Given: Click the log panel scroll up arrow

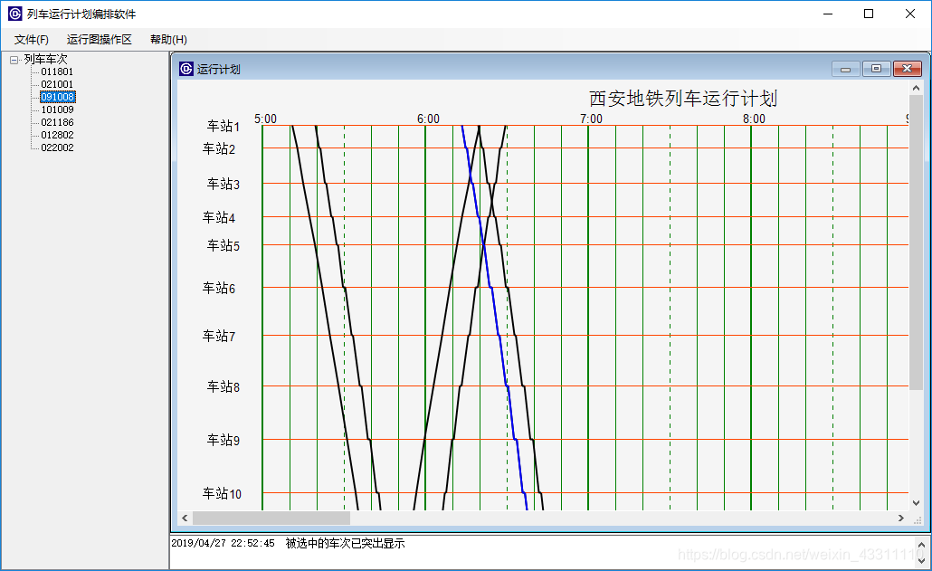Looking at the screenshot, I should 921,544.
